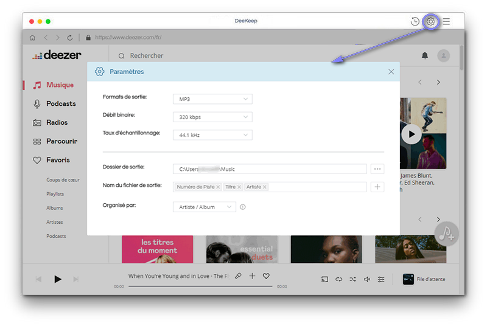Screen dimensions: 487x326
Task: Open the Taux d'échantillonnage 44.1 kHz dropdown
Action: (212, 135)
